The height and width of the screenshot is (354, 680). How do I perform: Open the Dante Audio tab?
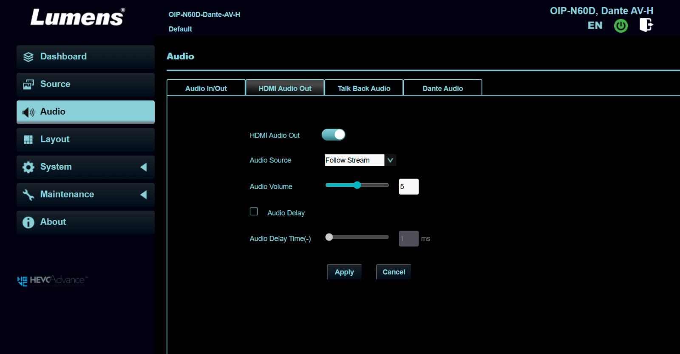tap(442, 88)
